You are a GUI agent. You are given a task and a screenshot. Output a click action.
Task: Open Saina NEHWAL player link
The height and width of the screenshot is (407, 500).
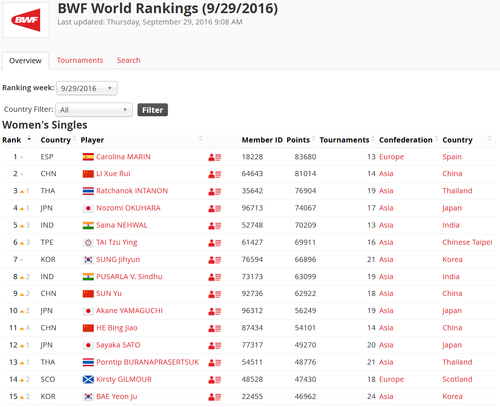pos(122,225)
